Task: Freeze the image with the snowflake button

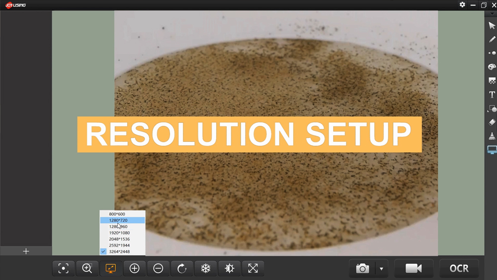Action: [205, 269]
